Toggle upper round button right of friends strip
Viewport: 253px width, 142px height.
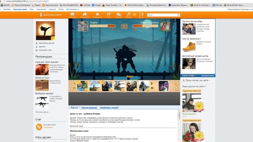pyautogui.click(x=177, y=83)
